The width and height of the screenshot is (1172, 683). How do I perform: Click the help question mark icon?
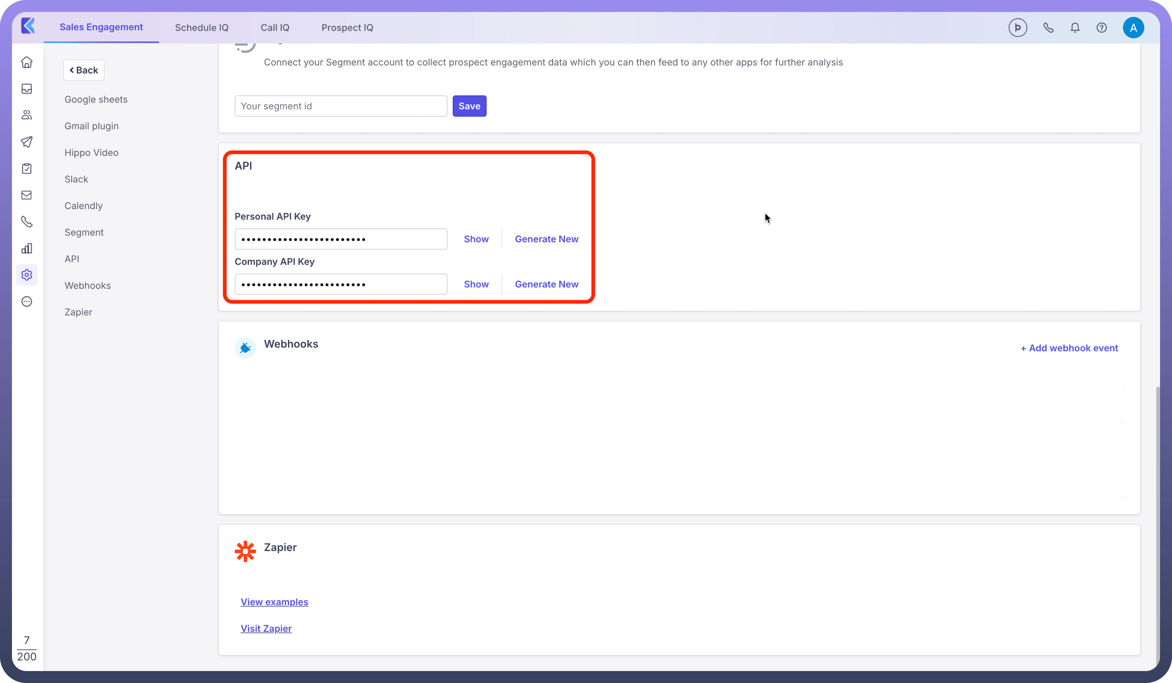click(1101, 28)
